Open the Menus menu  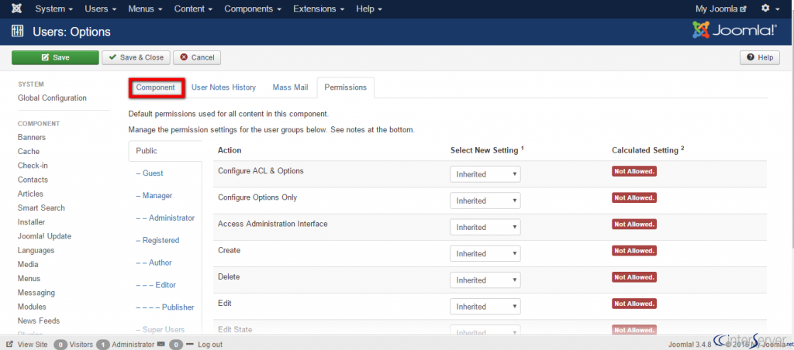tap(145, 9)
